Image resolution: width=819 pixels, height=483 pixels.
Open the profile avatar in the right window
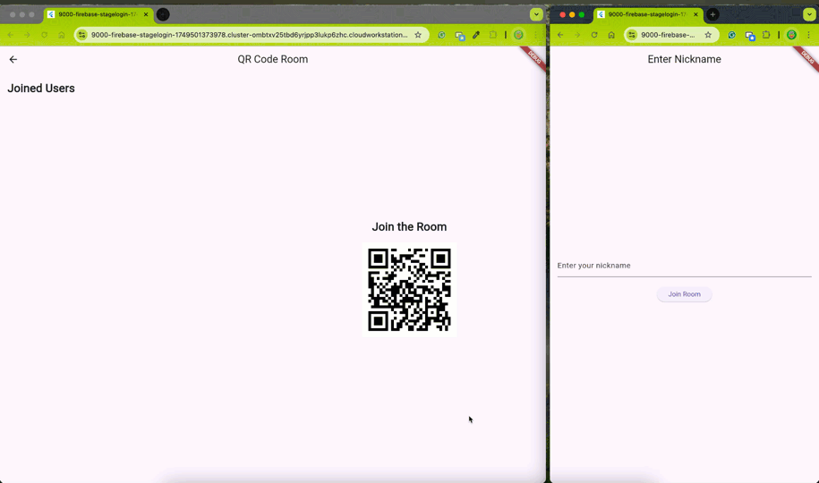792,35
